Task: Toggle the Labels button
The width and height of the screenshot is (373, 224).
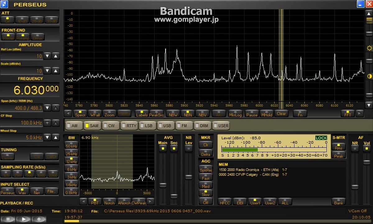Action: (142, 114)
